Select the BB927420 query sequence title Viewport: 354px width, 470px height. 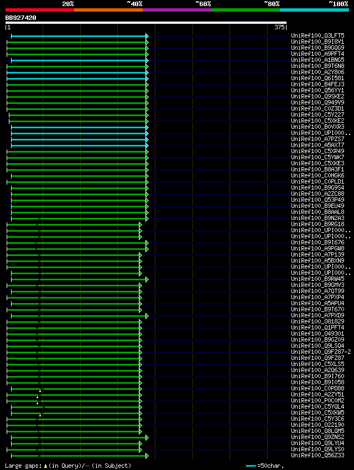20,18
